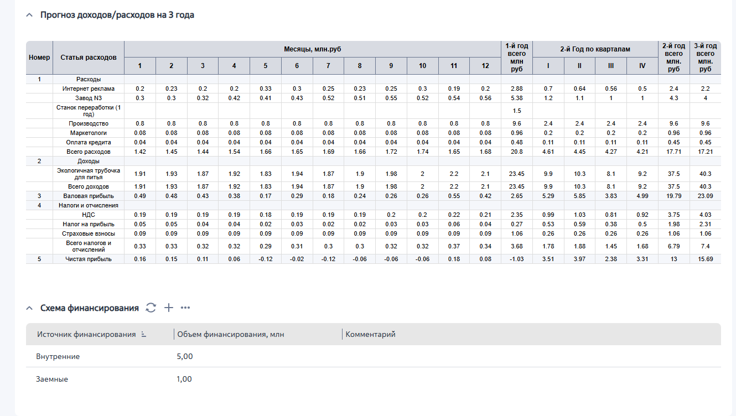Select the Заемные financing row
This screenshot has width=736, height=416.
click(x=373, y=379)
